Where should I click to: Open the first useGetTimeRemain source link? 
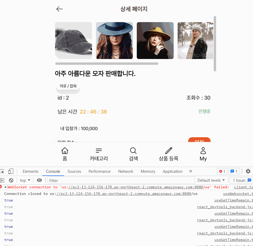tap(234, 200)
